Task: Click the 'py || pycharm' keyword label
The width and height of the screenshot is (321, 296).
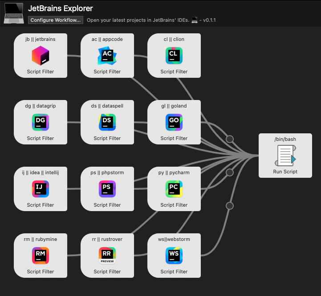Action: click(x=174, y=172)
